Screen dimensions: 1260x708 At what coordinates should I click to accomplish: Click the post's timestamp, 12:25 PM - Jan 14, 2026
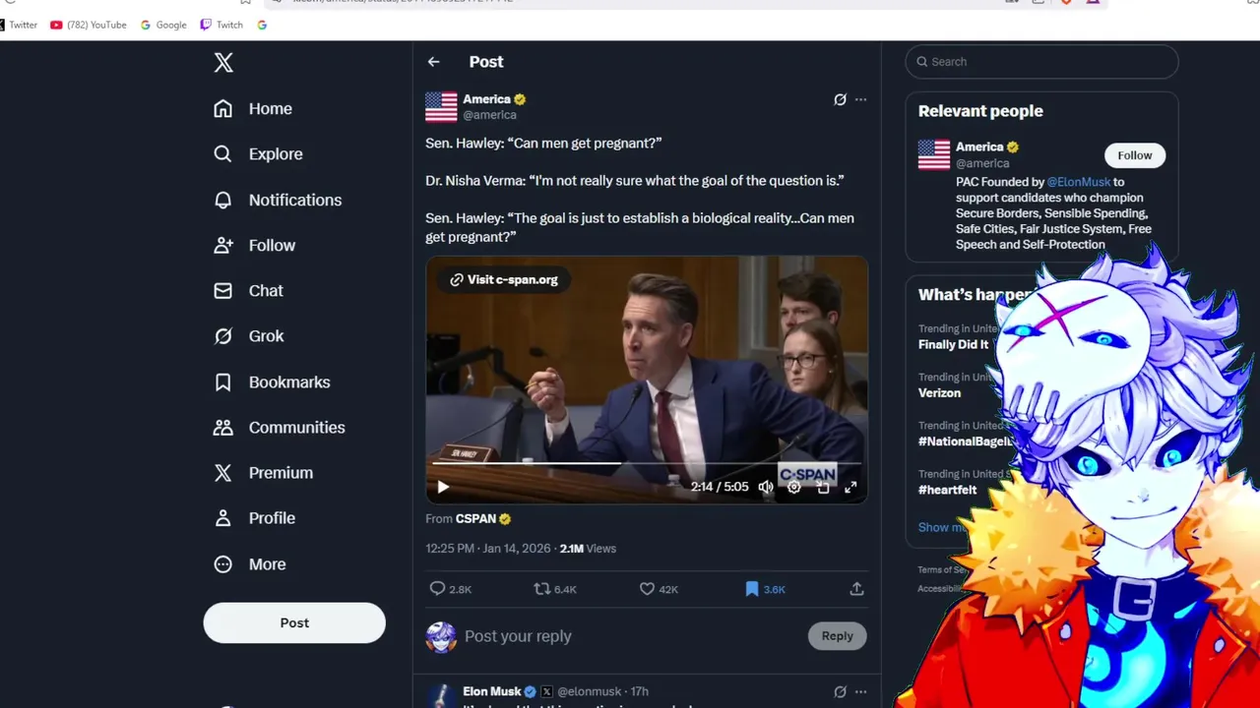[x=487, y=548]
